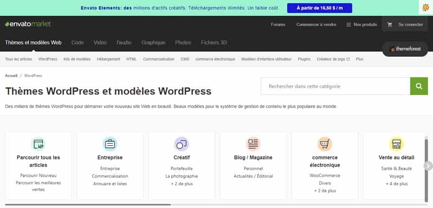This screenshot has width=433, height=208.
Task: Open the Commercialisation submenu item
Action: click(x=159, y=59)
